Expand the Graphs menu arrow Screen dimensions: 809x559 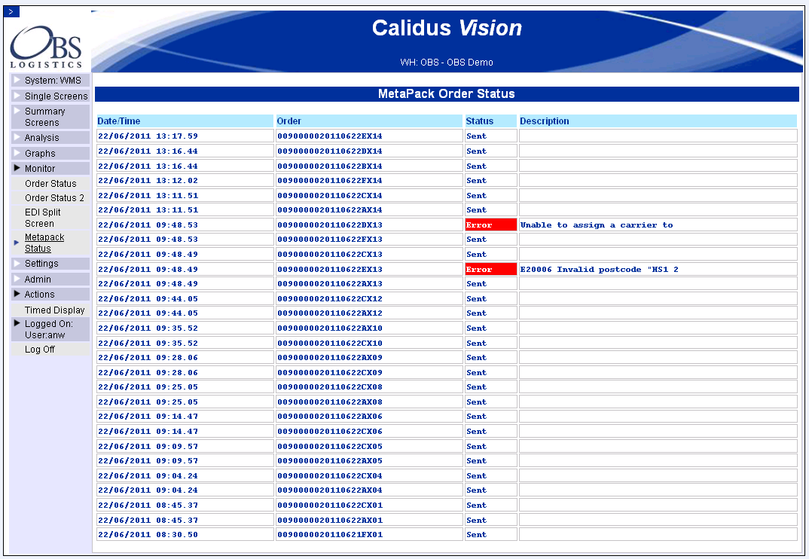17,153
